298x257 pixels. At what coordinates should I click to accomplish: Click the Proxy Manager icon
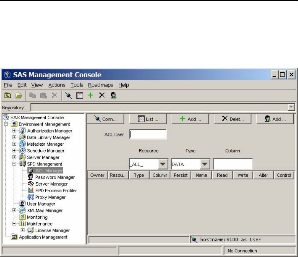(31, 197)
